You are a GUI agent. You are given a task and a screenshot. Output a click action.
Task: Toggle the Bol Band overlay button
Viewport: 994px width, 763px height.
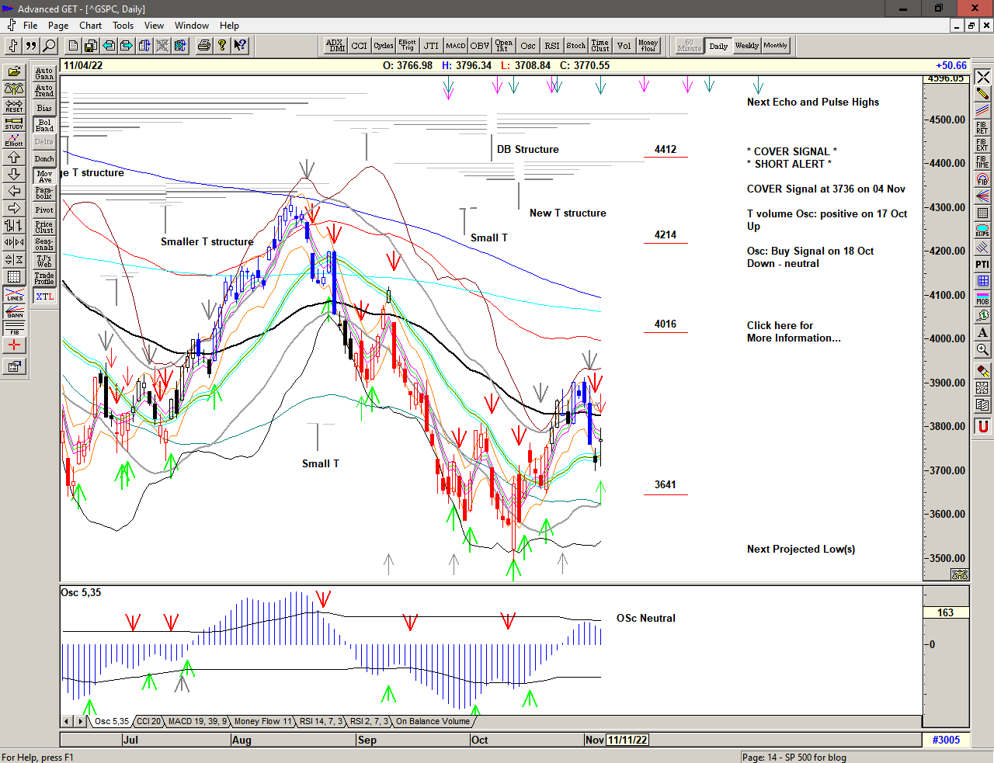coord(44,125)
